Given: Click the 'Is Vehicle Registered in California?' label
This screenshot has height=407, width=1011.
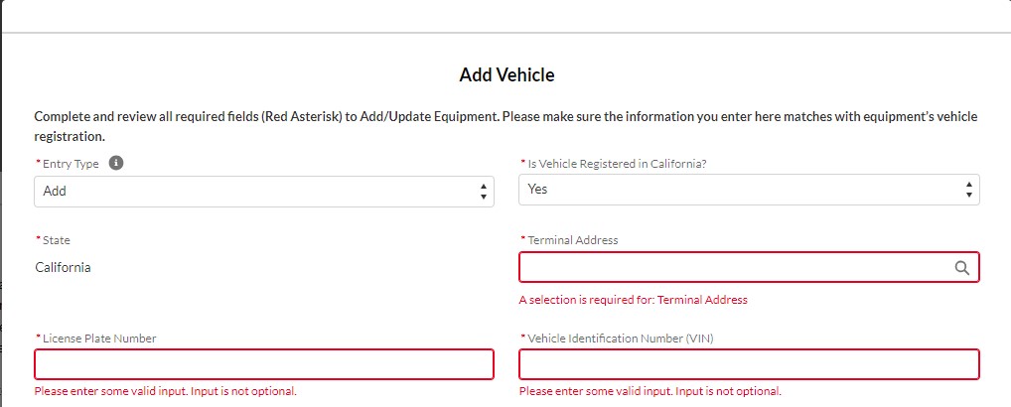Looking at the screenshot, I should pos(617,164).
